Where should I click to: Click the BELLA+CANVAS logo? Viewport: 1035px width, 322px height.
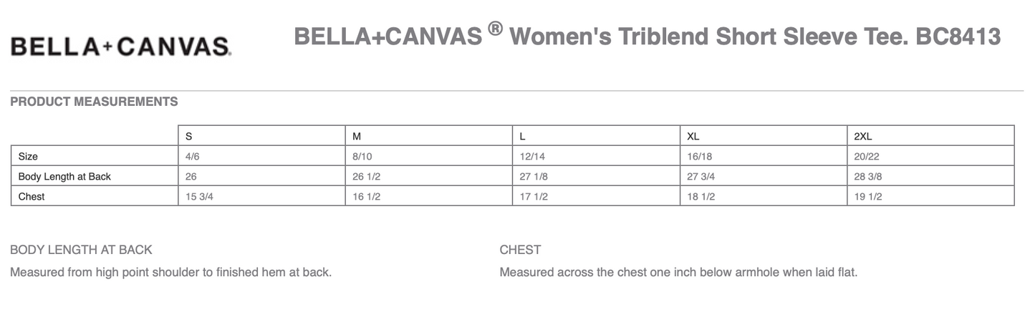coord(120,47)
